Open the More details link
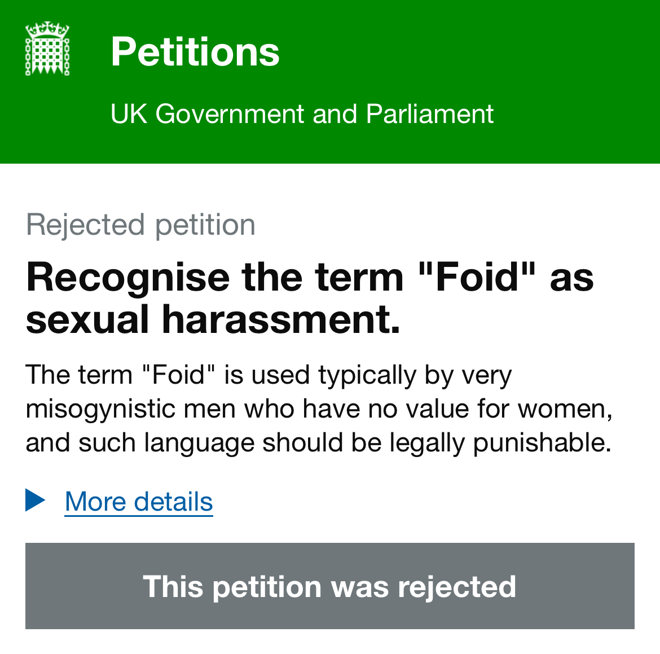Viewport: 660px width, 654px height. point(139,502)
